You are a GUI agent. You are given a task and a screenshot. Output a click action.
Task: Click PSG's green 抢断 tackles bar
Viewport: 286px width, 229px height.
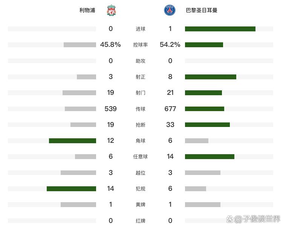207,125
